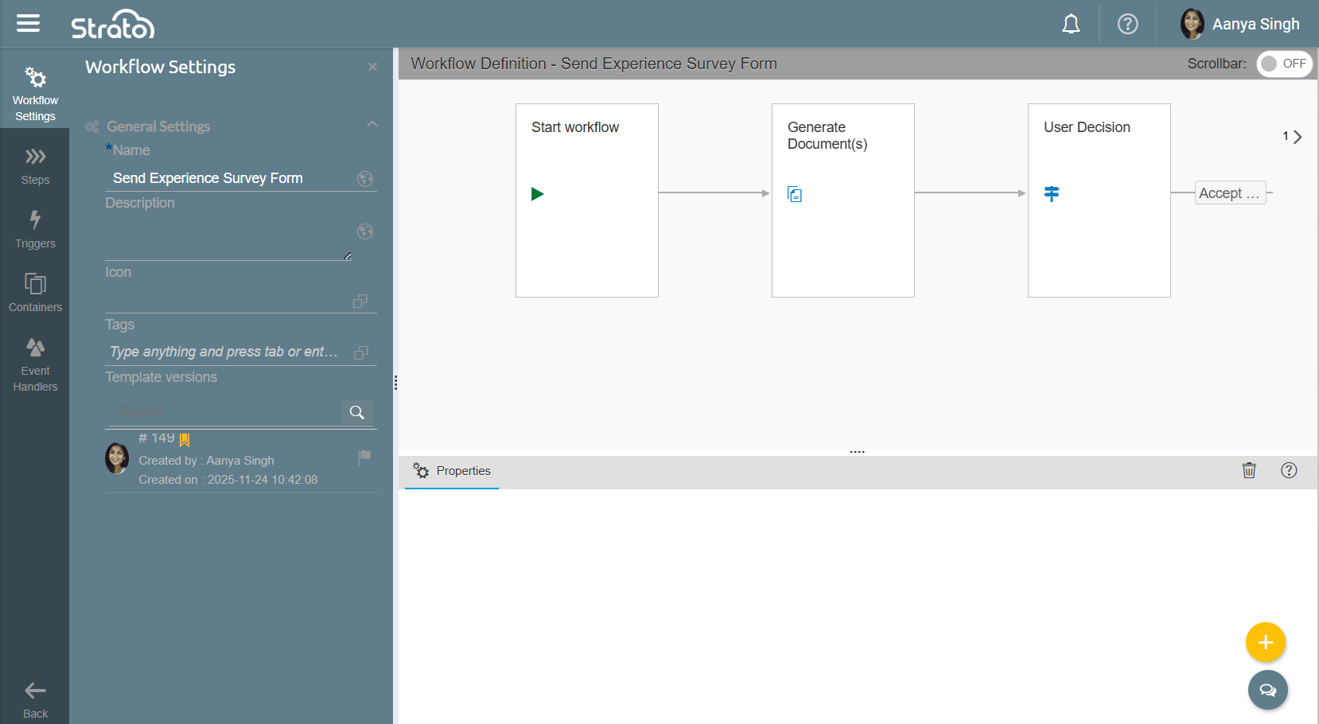Click the Accept transition label
The height and width of the screenshot is (724, 1319).
[1229, 193]
